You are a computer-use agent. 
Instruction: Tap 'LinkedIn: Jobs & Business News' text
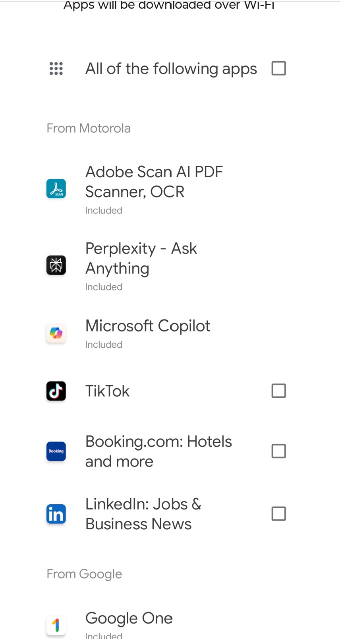(x=143, y=514)
